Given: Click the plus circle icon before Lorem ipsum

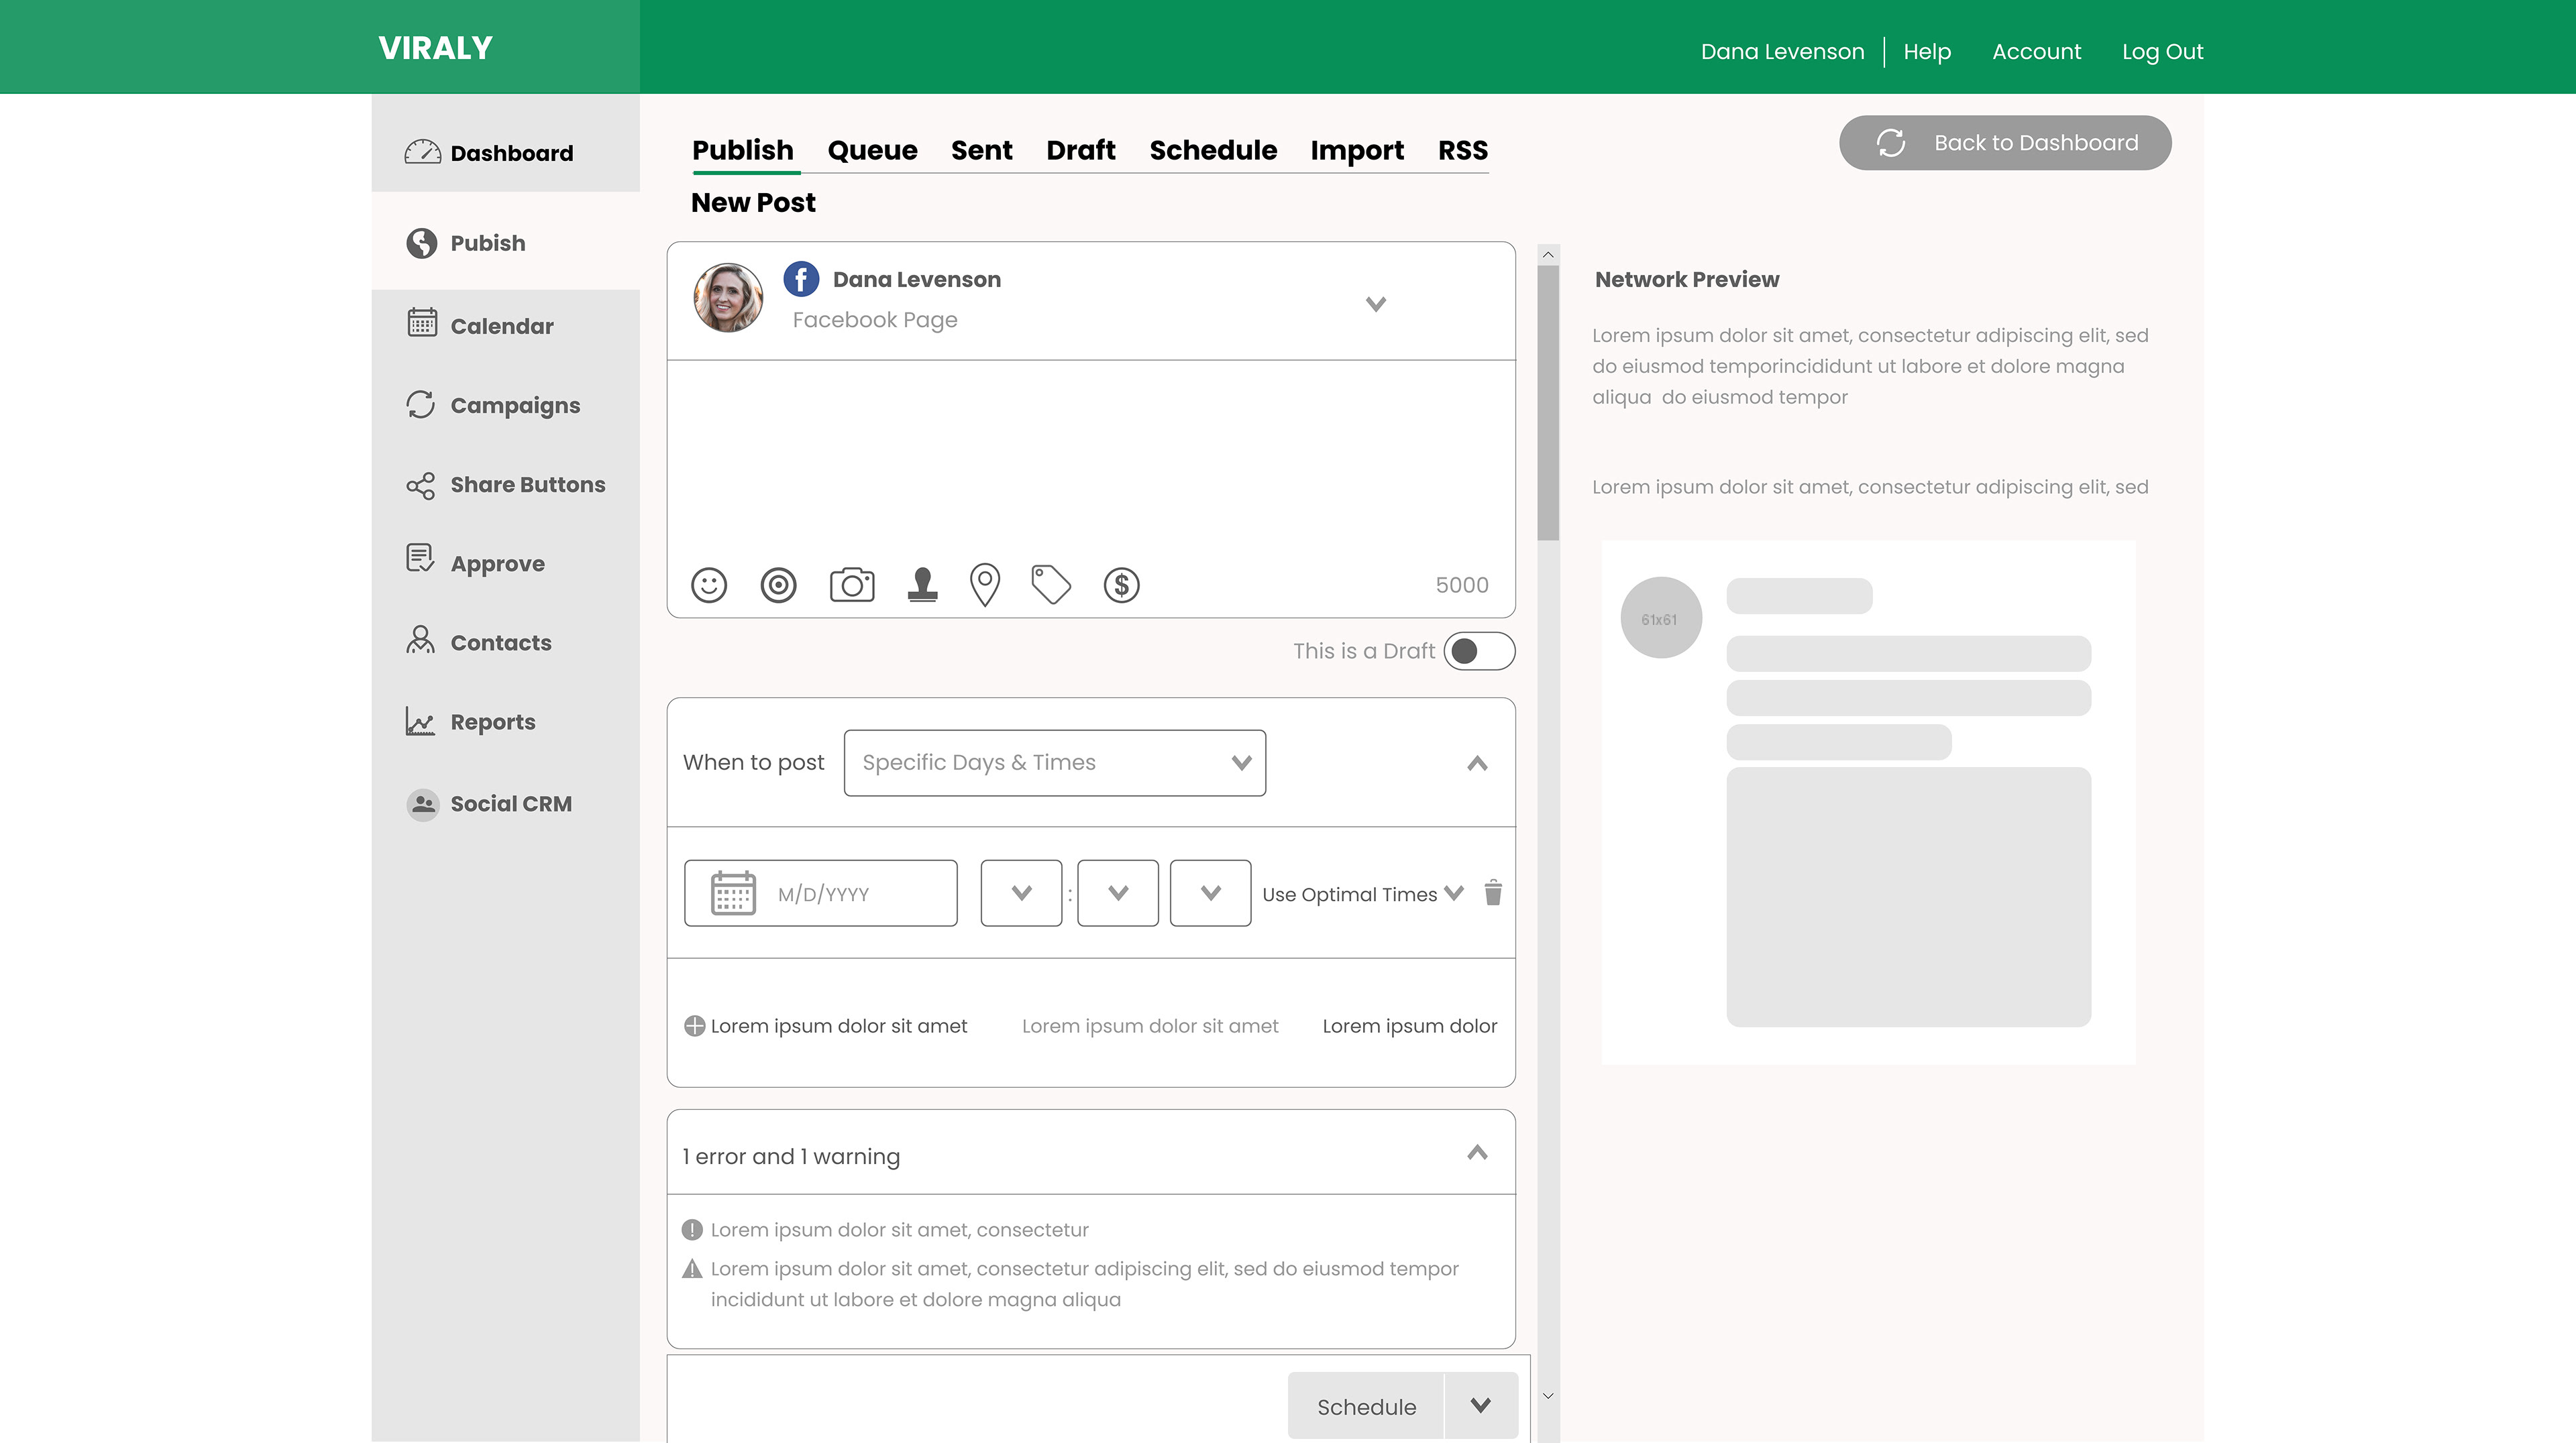Looking at the screenshot, I should (694, 1027).
